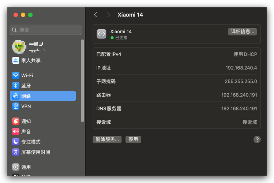Click the yellow minimize window button
The height and width of the screenshot is (183, 274).
[23, 15]
